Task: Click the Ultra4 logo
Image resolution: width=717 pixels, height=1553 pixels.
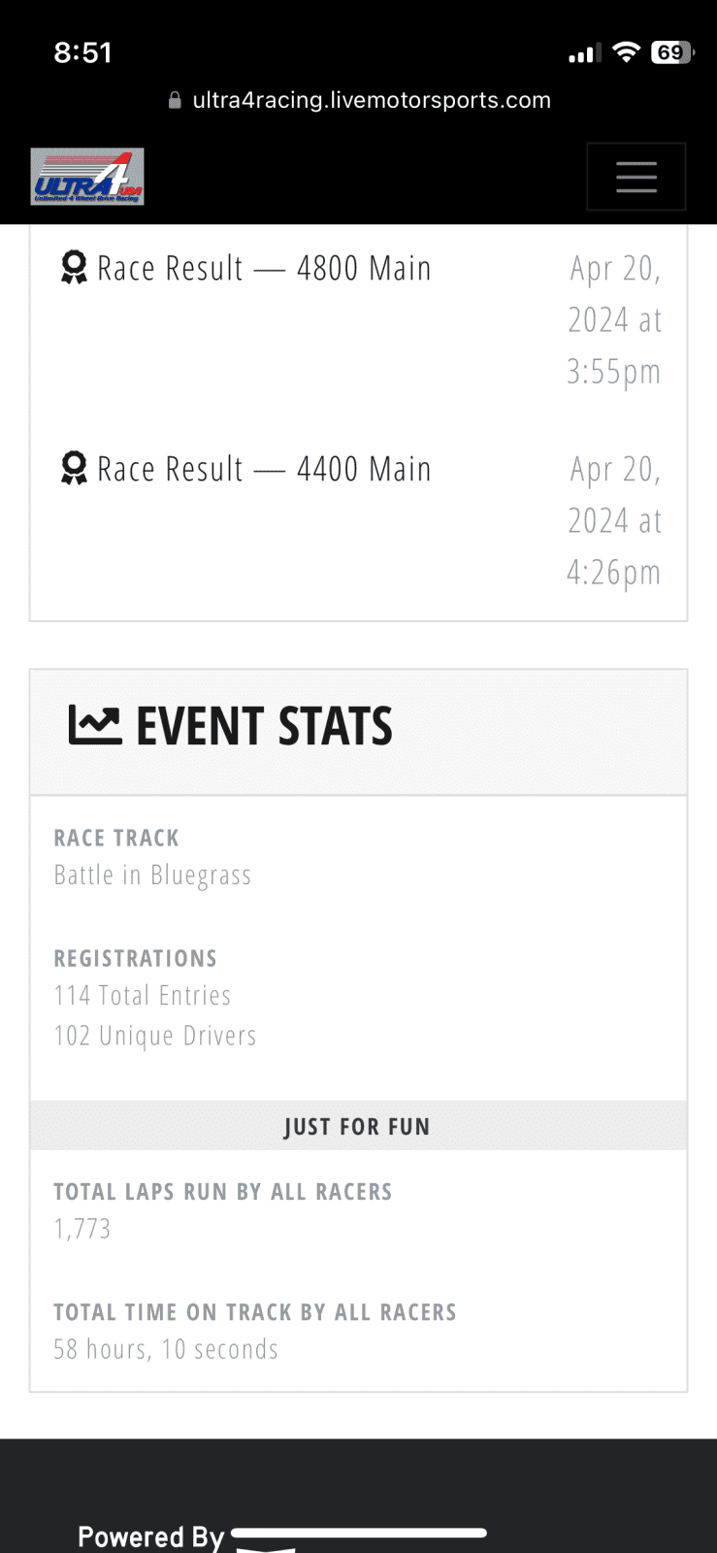Action: pyautogui.click(x=87, y=177)
